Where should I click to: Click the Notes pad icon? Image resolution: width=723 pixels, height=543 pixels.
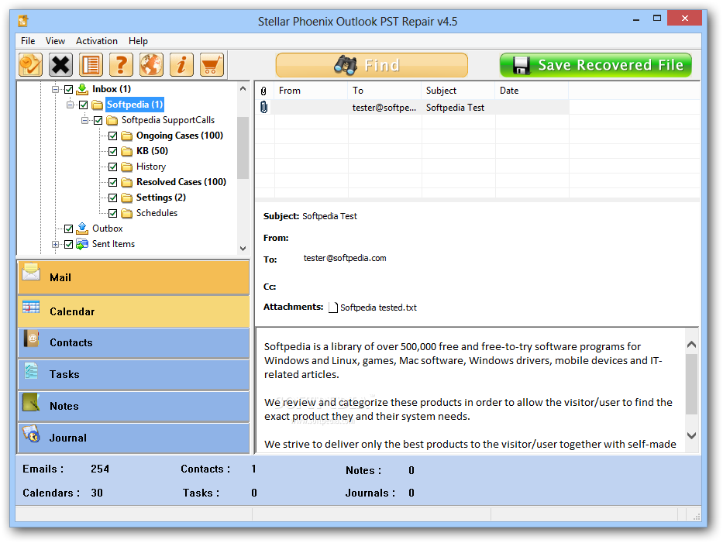click(31, 403)
